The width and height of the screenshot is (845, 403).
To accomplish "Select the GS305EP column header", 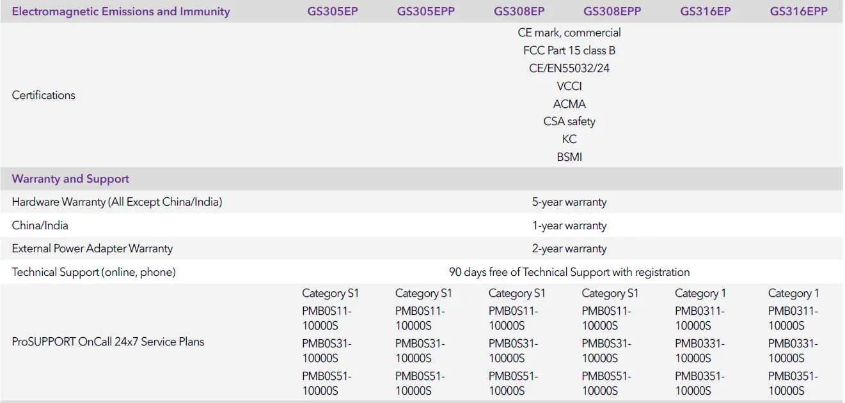I will coord(332,11).
